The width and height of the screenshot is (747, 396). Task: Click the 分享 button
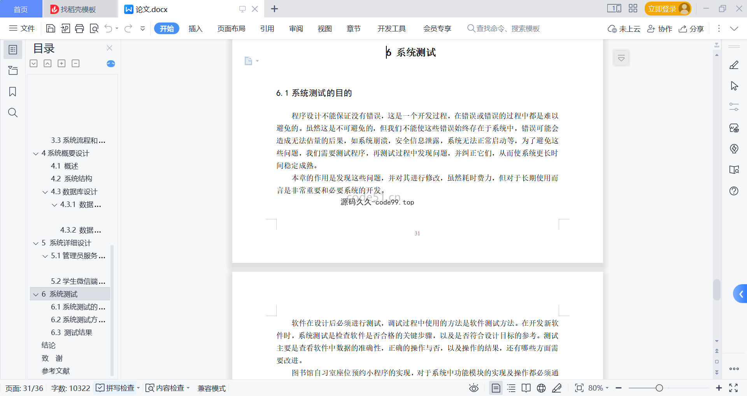coord(691,29)
